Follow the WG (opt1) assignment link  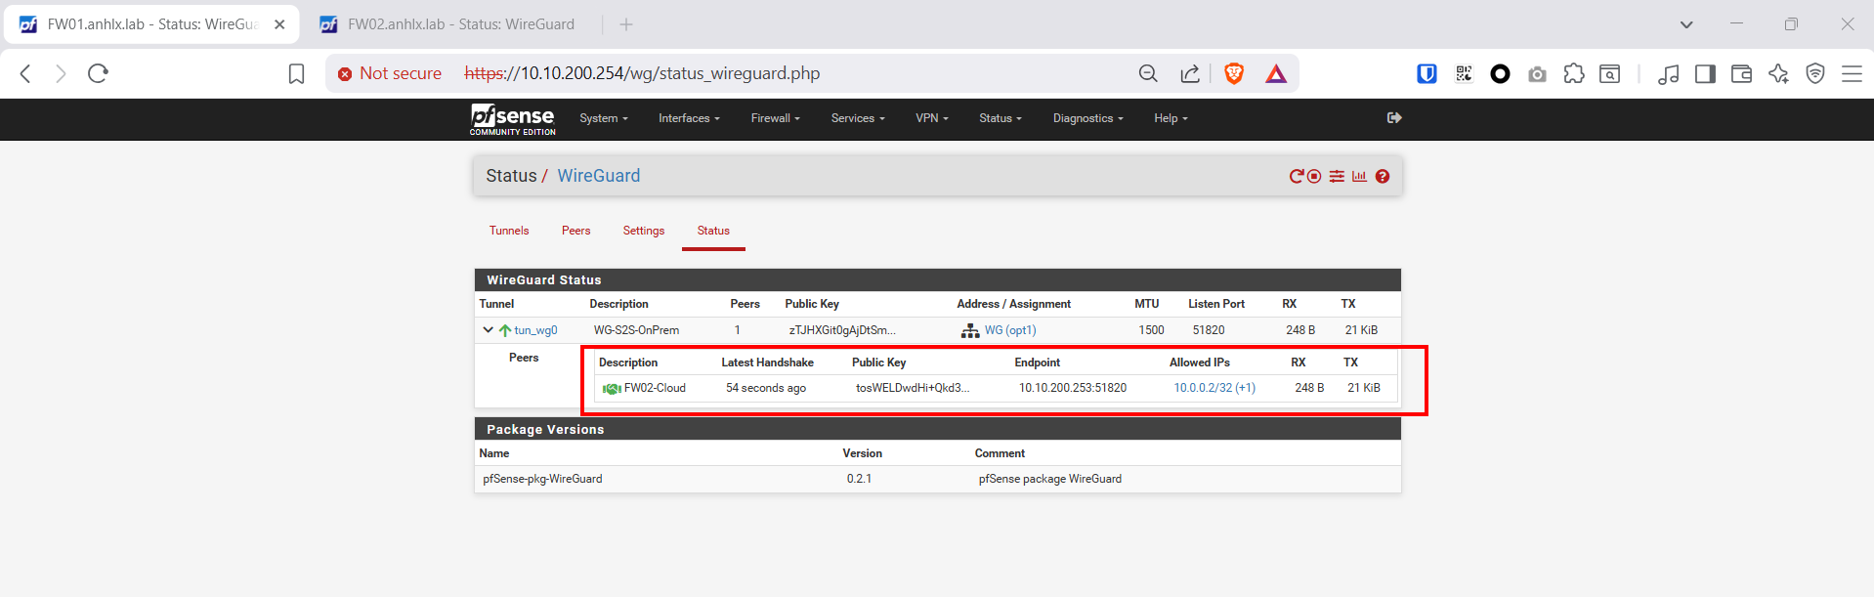click(1009, 330)
